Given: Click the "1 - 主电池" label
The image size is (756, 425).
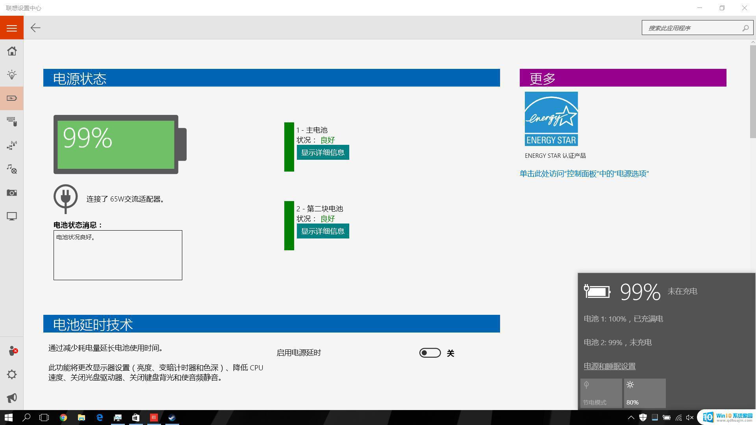Looking at the screenshot, I should [x=312, y=130].
